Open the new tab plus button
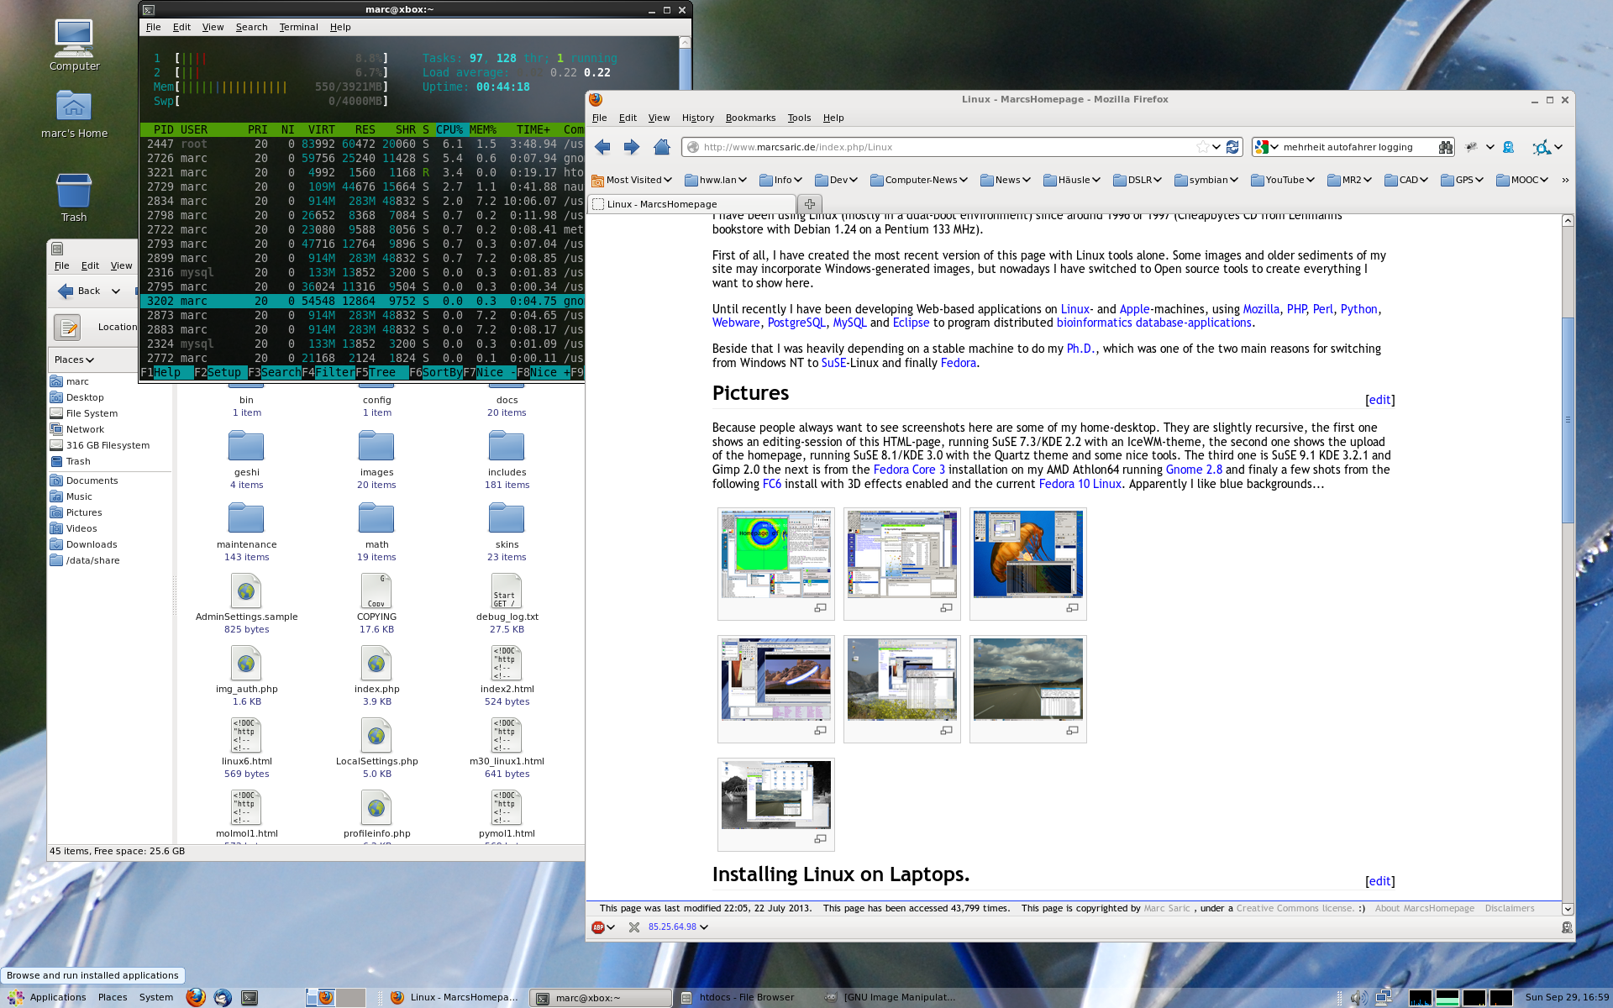 810,204
